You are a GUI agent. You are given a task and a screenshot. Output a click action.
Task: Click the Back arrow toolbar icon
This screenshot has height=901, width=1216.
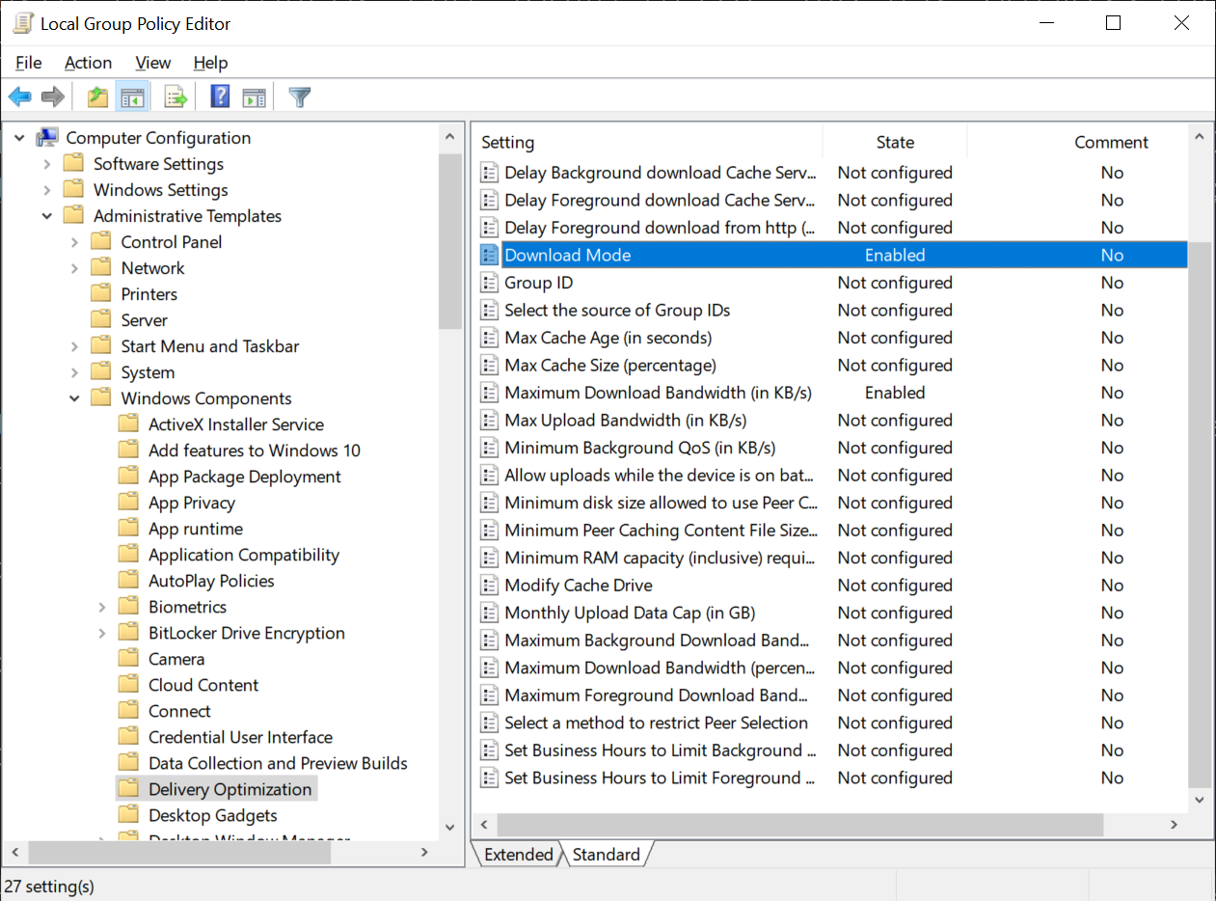pos(19,96)
